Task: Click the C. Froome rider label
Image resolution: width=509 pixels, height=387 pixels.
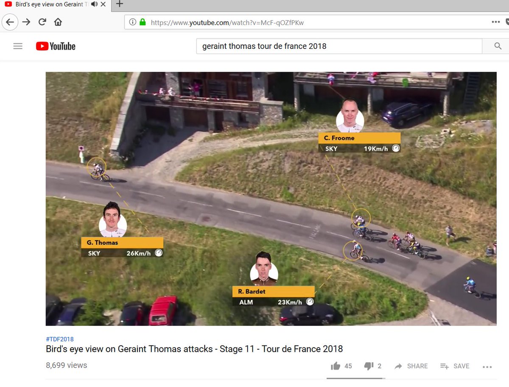Action: [x=359, y=138]
